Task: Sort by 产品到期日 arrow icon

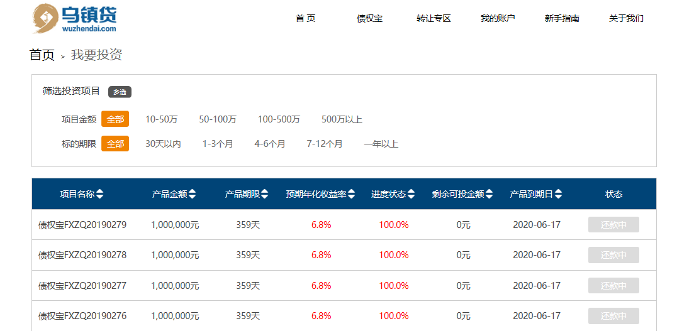Action: pyautogui.click(x=559, y=194)
